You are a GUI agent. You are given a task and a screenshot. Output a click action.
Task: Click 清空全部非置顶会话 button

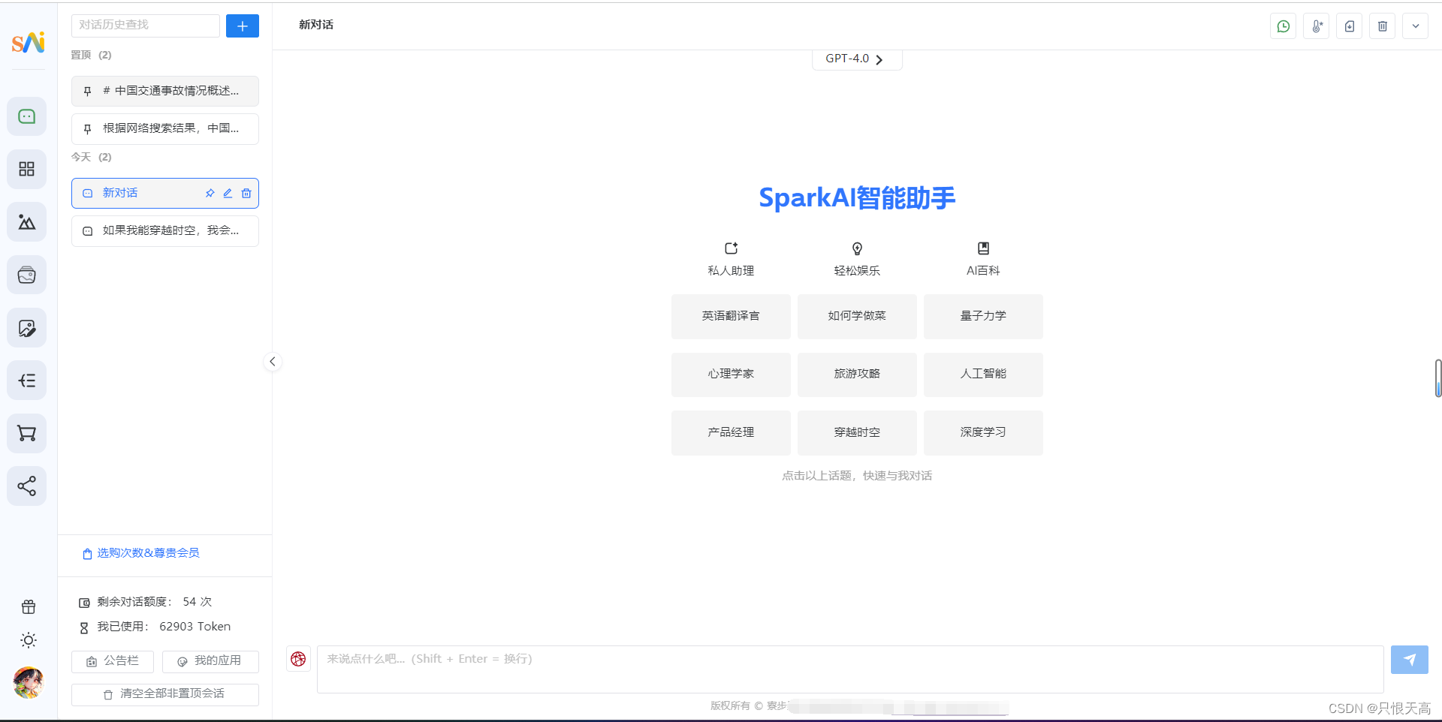pos(165,694)
